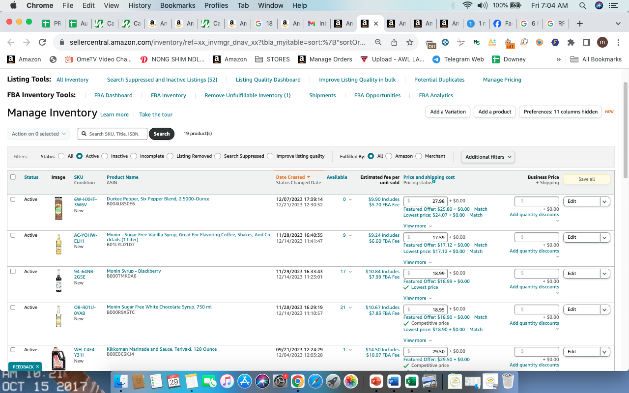Open the Bookmarks menu in the menu bar
The width and height of the screenshot is (629, 393).
coord(177,6)
